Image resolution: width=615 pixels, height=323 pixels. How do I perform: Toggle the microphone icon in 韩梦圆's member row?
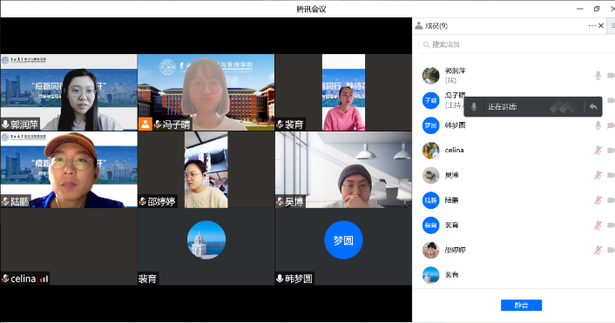(x=598, y=125)
